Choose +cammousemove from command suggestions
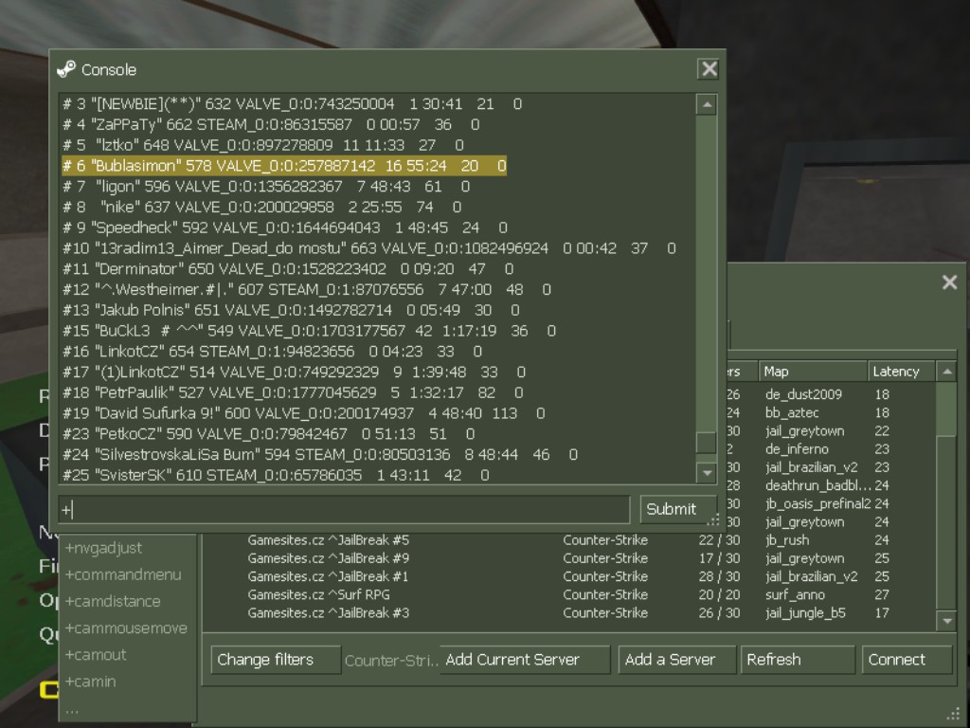This screenshot has height=728, width=970. [126, 628]
